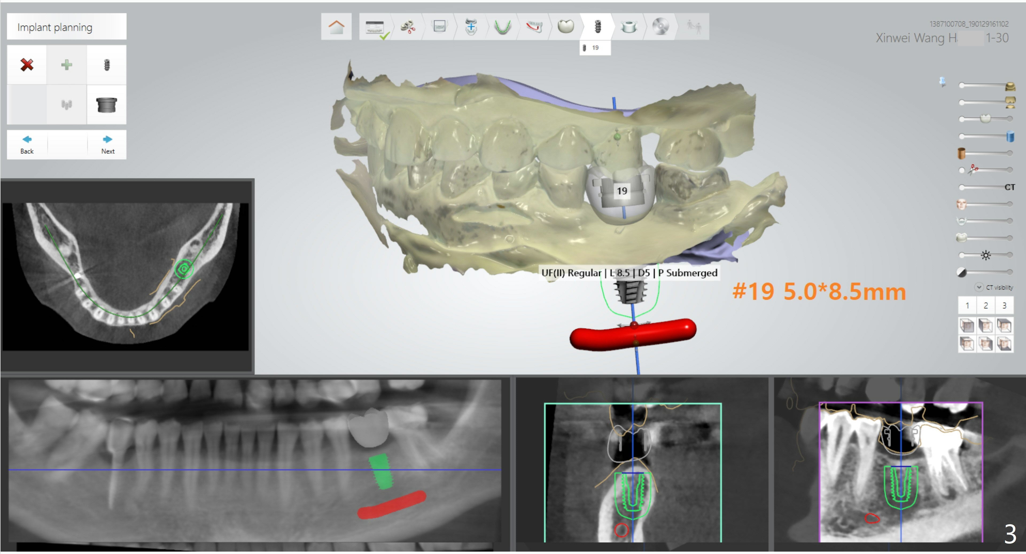Click the brightness sun slider
The height and width of the screenshot is (554, 1026).
(986, 255)
